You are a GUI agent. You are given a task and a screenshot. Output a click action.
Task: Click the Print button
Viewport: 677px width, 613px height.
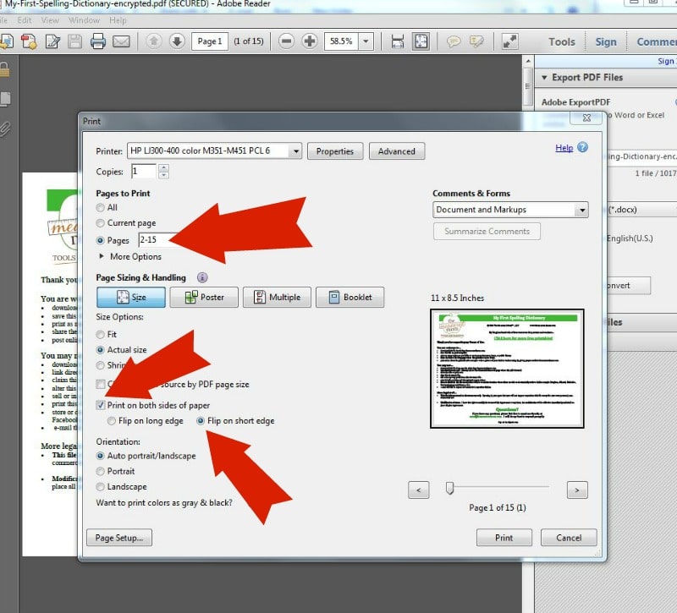pyautogui.click(x=504, y=538)
